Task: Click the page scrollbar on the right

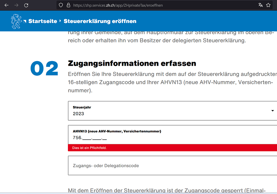Action: click(x=276, y=108)
